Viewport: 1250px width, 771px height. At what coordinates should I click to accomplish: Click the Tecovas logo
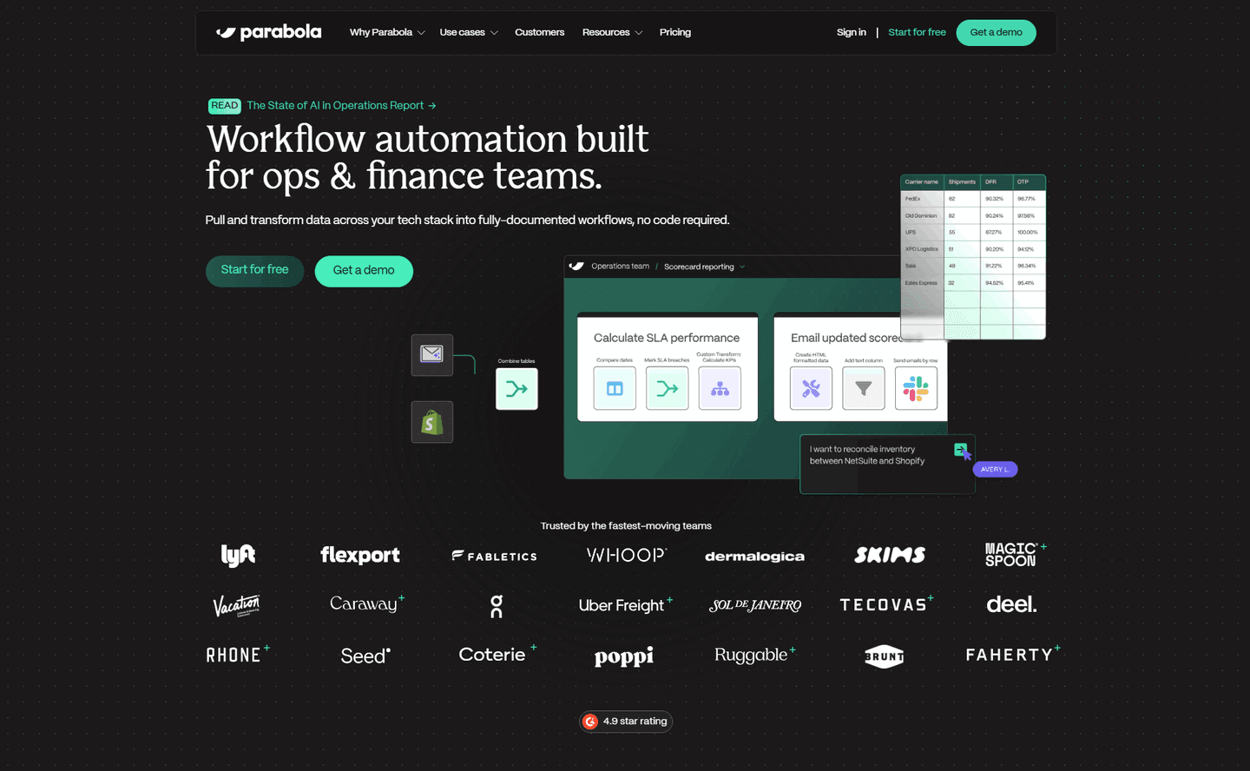886,604
